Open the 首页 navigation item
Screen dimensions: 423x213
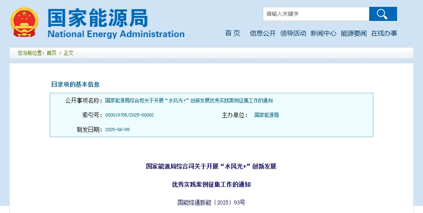[233, 33]
